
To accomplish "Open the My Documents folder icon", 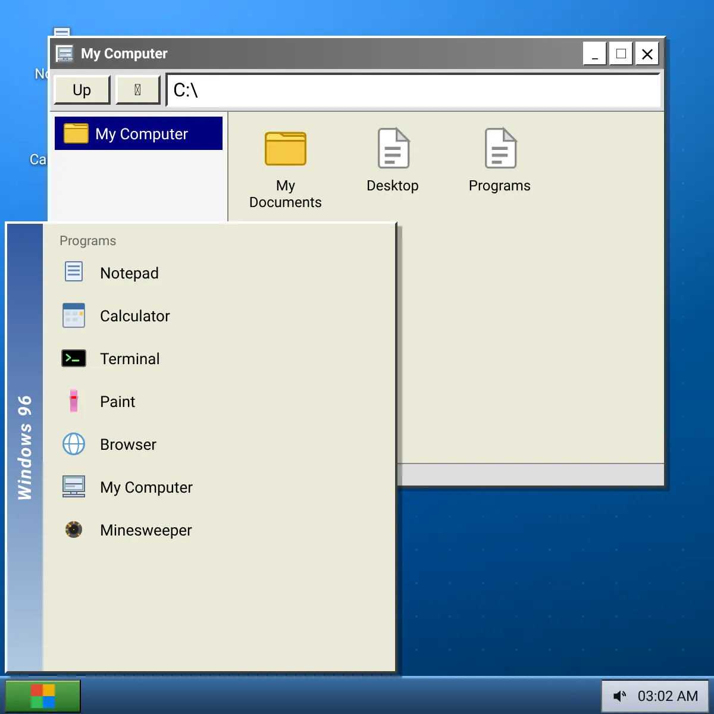I will pos(286,149).
